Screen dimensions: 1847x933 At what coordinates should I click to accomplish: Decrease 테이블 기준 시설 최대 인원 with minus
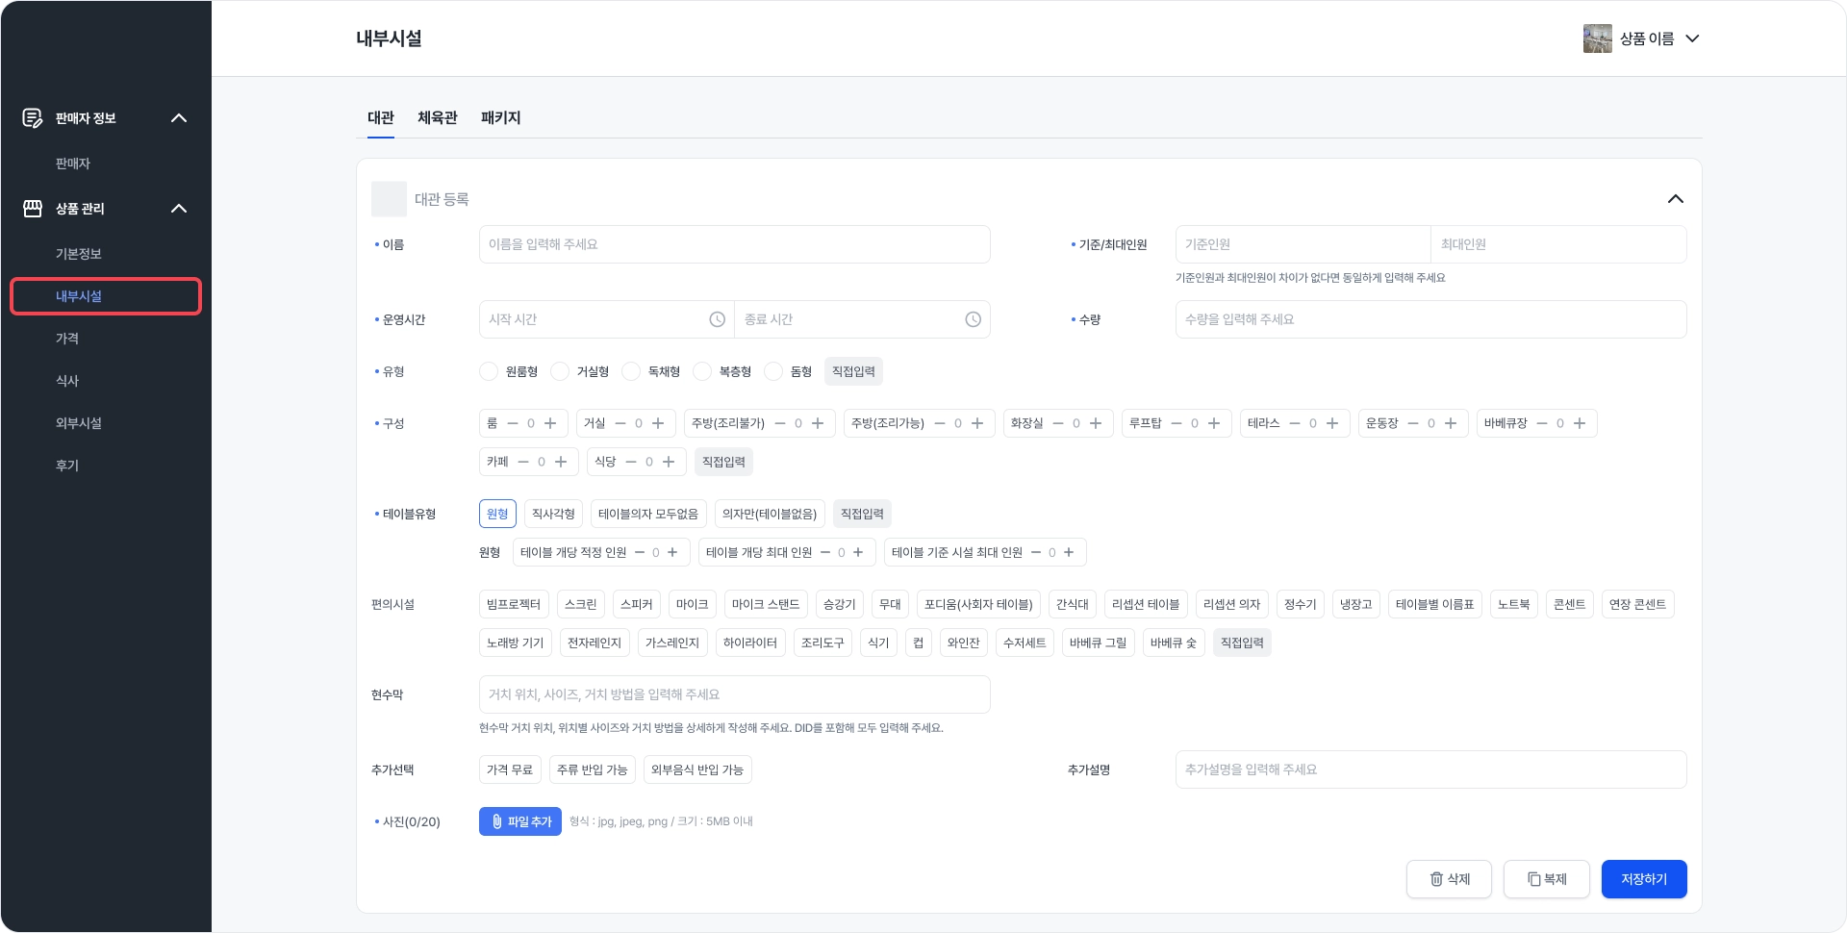[1036, 552]
